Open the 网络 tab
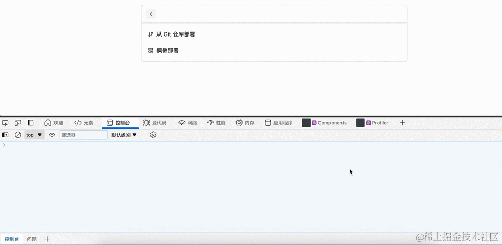 pyautogui.click(x=188, y=123)
